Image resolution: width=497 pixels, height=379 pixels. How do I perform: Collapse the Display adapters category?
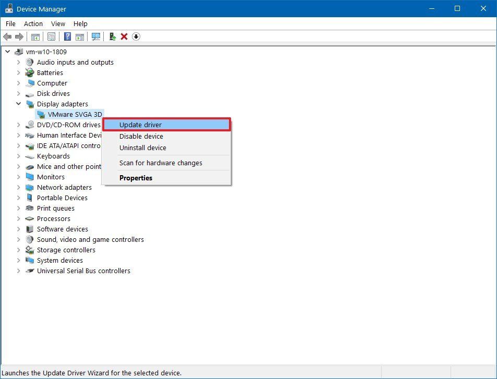point(19,104)
